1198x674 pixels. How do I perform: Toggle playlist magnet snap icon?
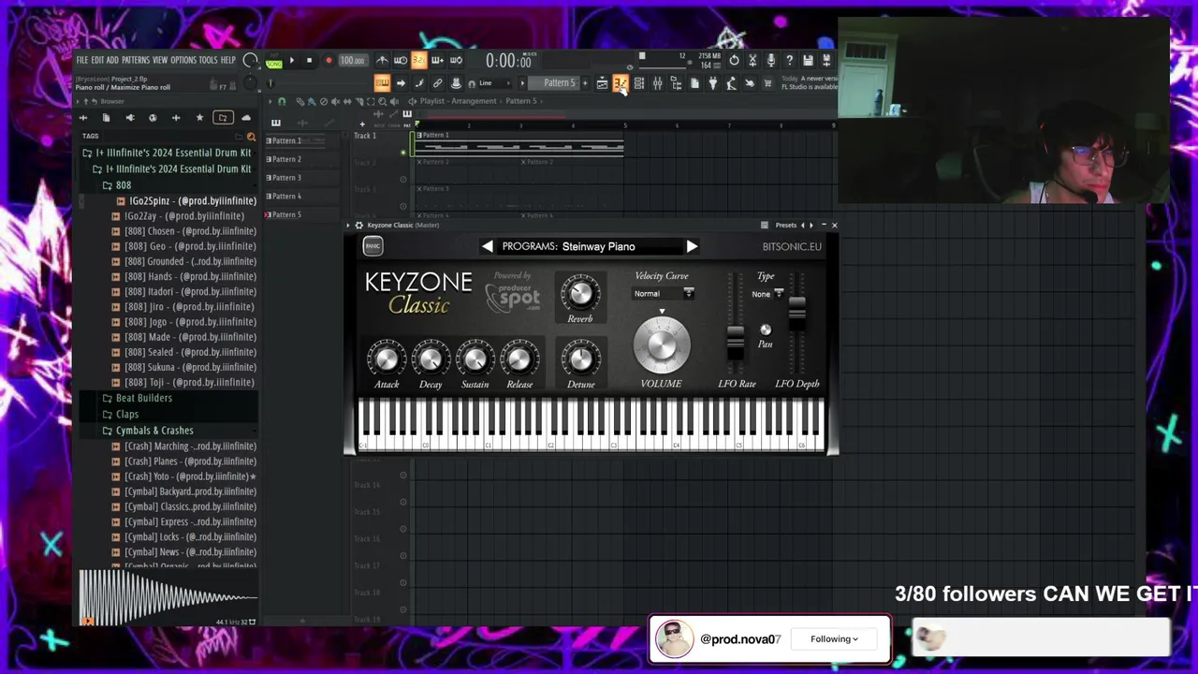[x=282, y=102]
